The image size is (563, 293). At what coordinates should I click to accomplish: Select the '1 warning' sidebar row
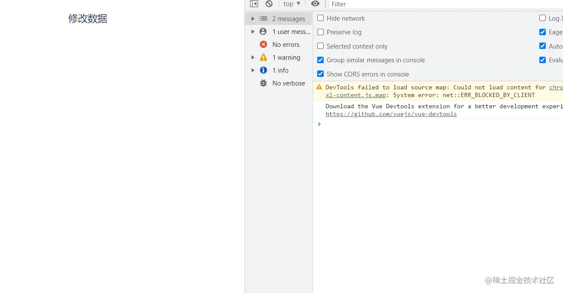tap(278, 58)
